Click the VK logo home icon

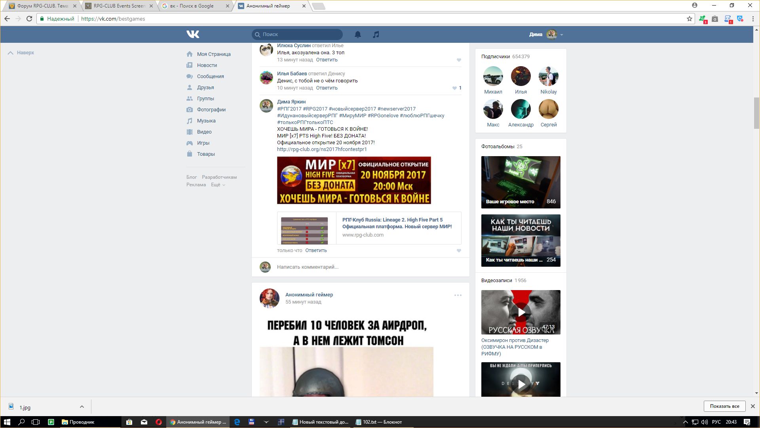pos(193,34)
